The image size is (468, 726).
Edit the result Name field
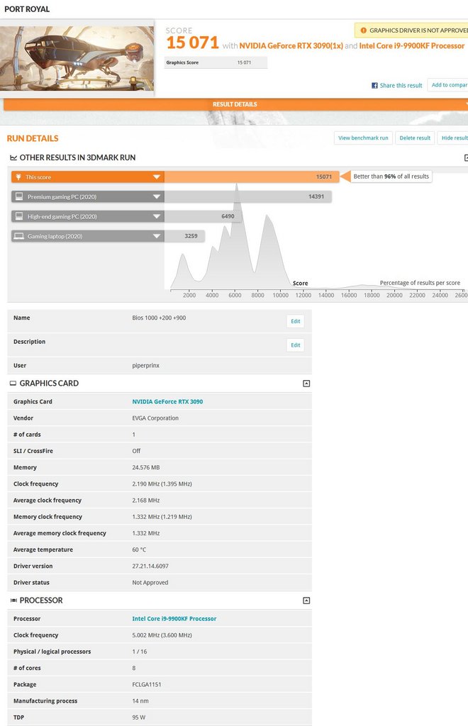coord(295,321)
